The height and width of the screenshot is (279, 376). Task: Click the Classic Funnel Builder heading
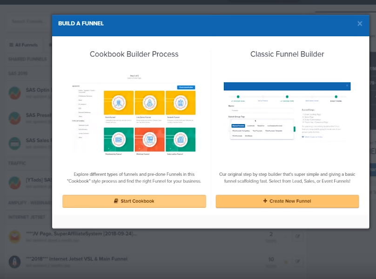pos(287,54)
